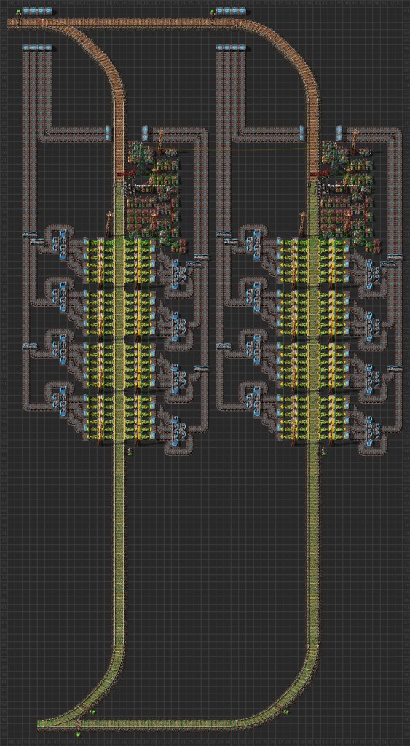Select the tank row capping the right block's vertical pipes
This screenshot has width=410, height=746.
(231, 47)
